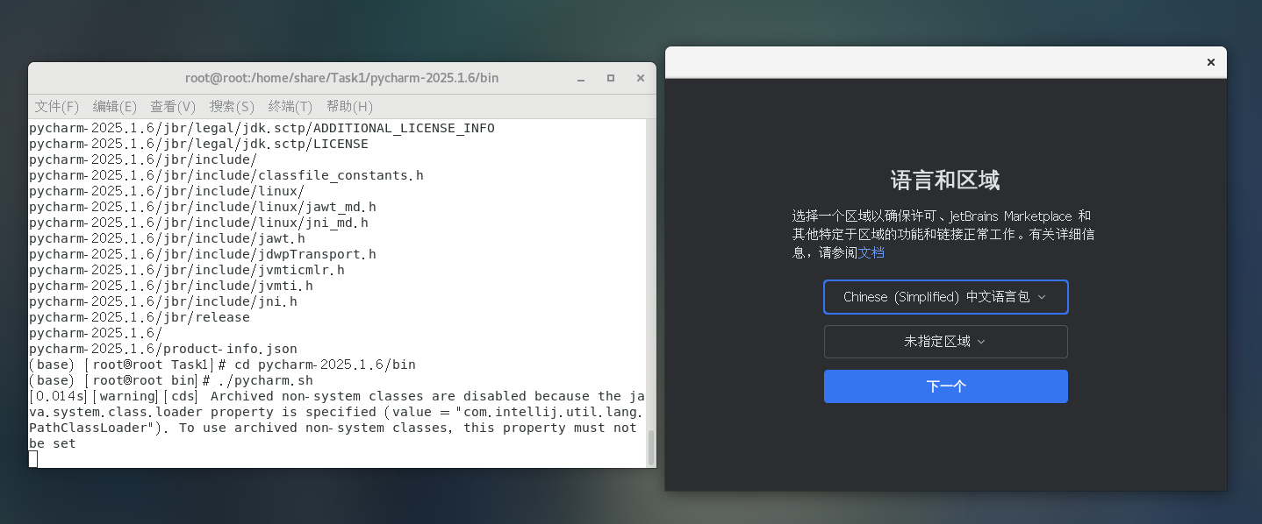Click terminal line classfile_constants.h
This screenshot has width=1262, height=524.
(226, 175)
